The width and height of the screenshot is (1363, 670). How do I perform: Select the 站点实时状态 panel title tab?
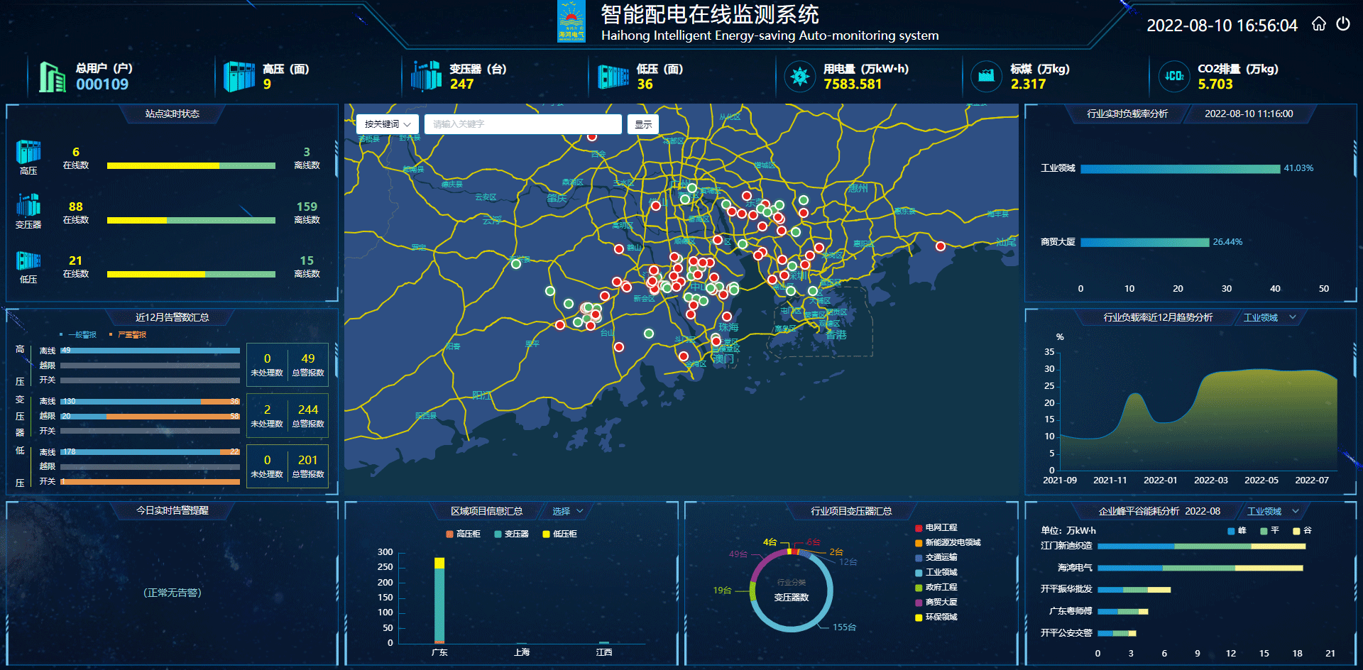click(172, 114)
